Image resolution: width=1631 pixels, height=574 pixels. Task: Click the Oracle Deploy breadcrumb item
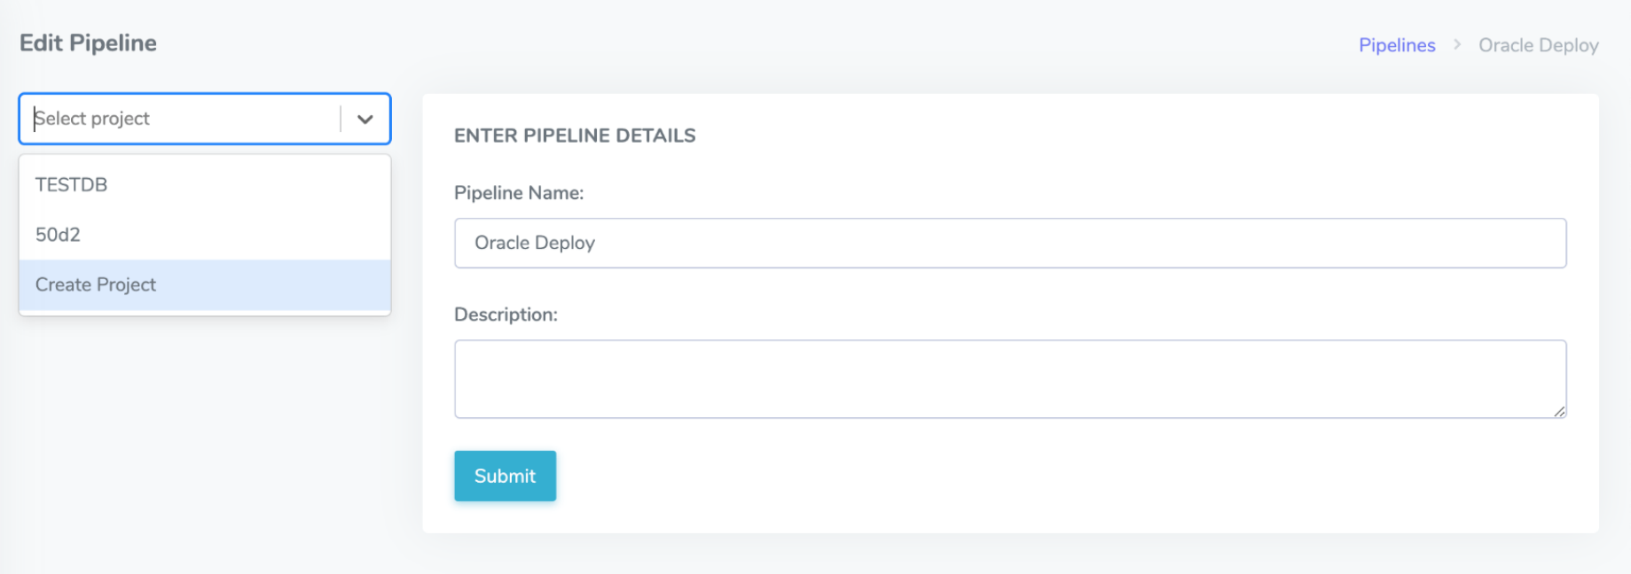[x=1538, y=45]
